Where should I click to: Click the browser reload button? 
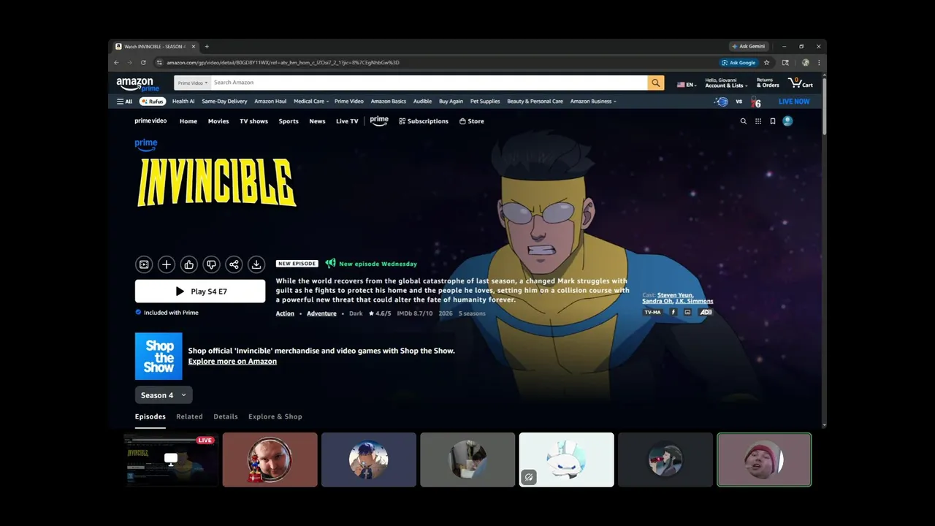click(x=143, y=63)
